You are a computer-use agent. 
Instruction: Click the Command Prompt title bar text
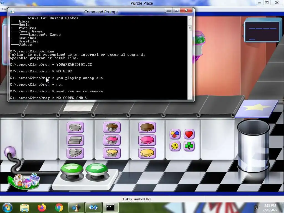101,12
